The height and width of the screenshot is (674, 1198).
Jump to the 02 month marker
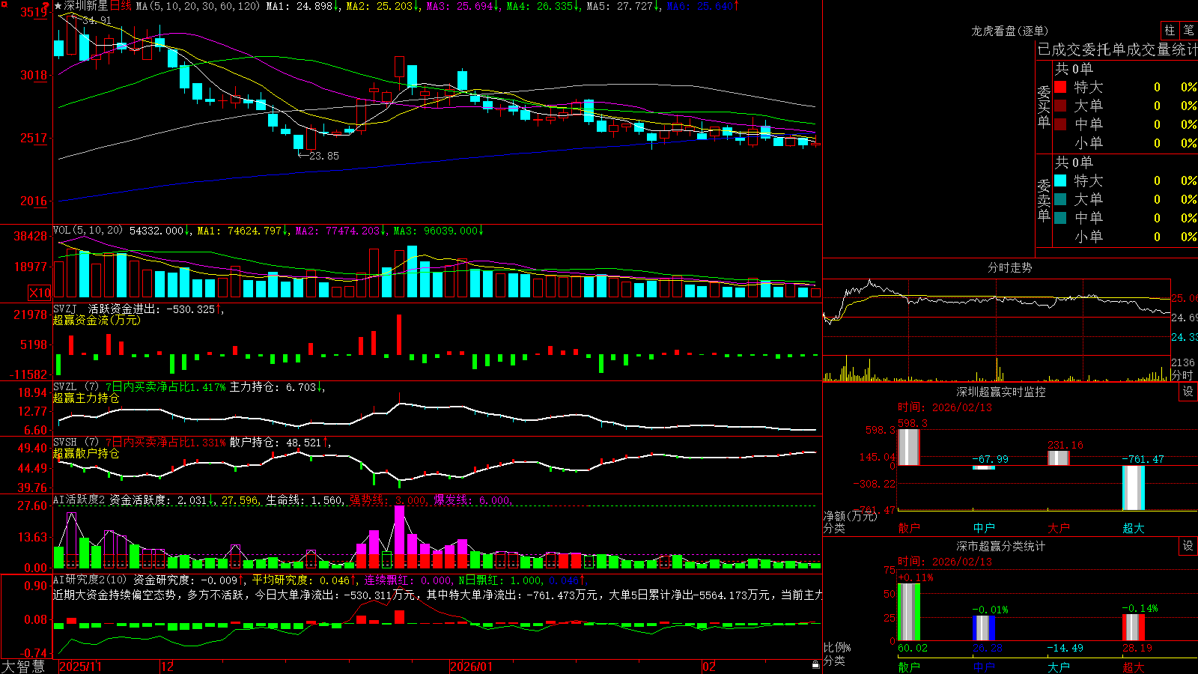[x=709, y=667]
